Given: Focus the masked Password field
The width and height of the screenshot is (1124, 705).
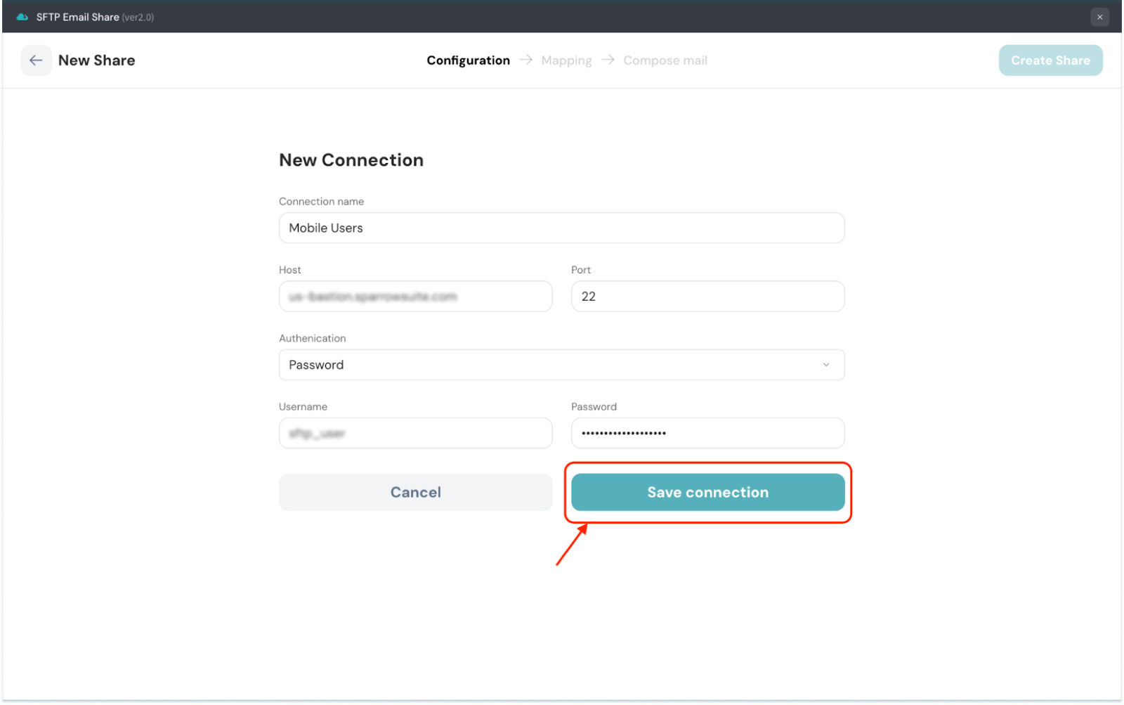Looking at the screenshot, I should pyautogui.click(x=707, y=434).
